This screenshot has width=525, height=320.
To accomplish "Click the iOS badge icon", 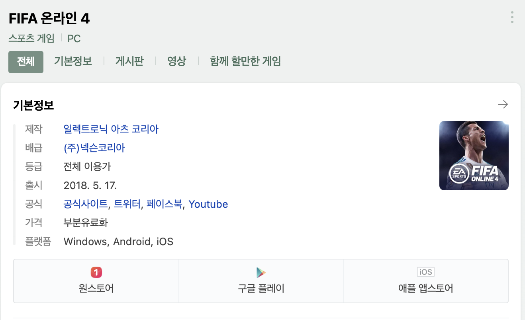I will coord(425,272).
